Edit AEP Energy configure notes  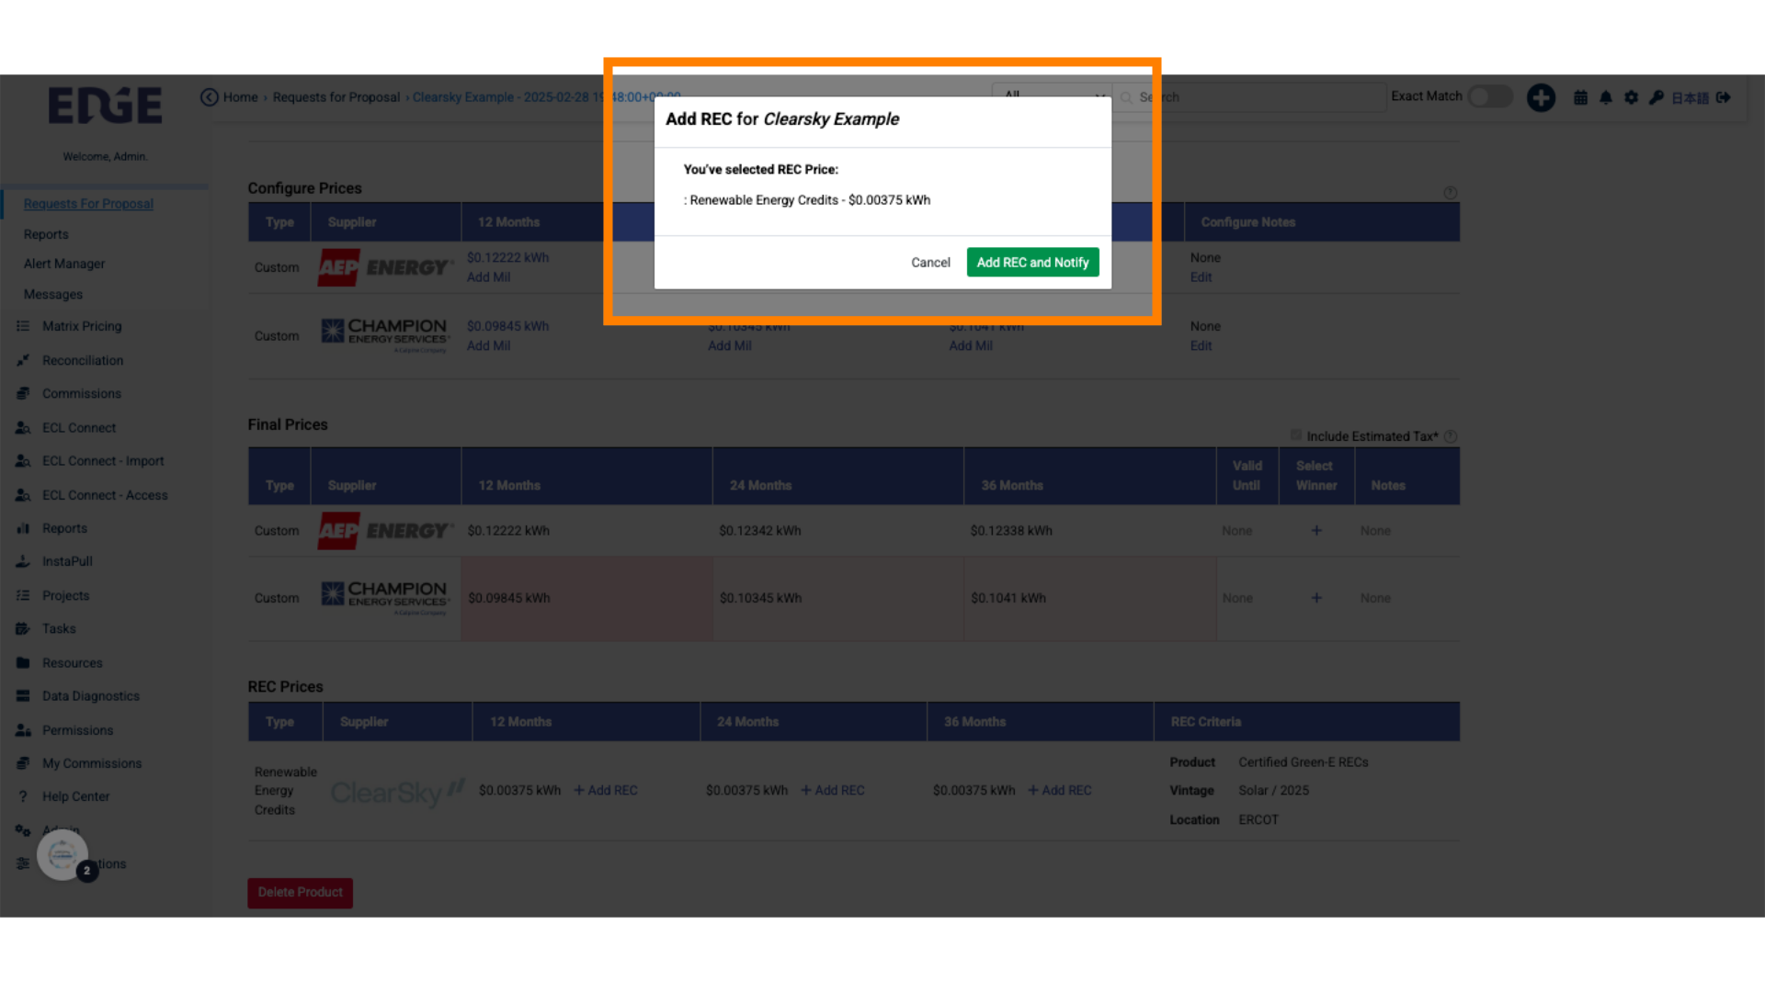click(1201, 277)
